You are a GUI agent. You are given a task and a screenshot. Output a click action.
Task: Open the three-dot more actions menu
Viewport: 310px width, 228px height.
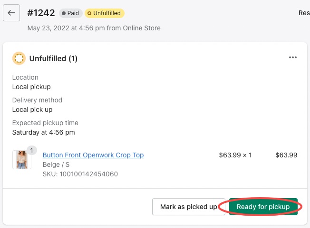coord(293,58)
